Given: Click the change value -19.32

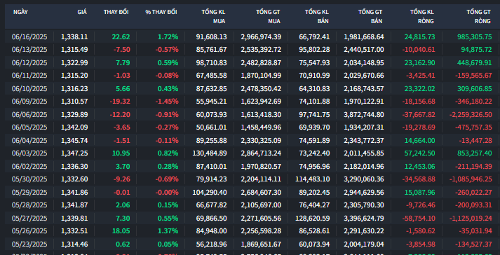Looking at the screenshot, I should [x=120, y=102].
